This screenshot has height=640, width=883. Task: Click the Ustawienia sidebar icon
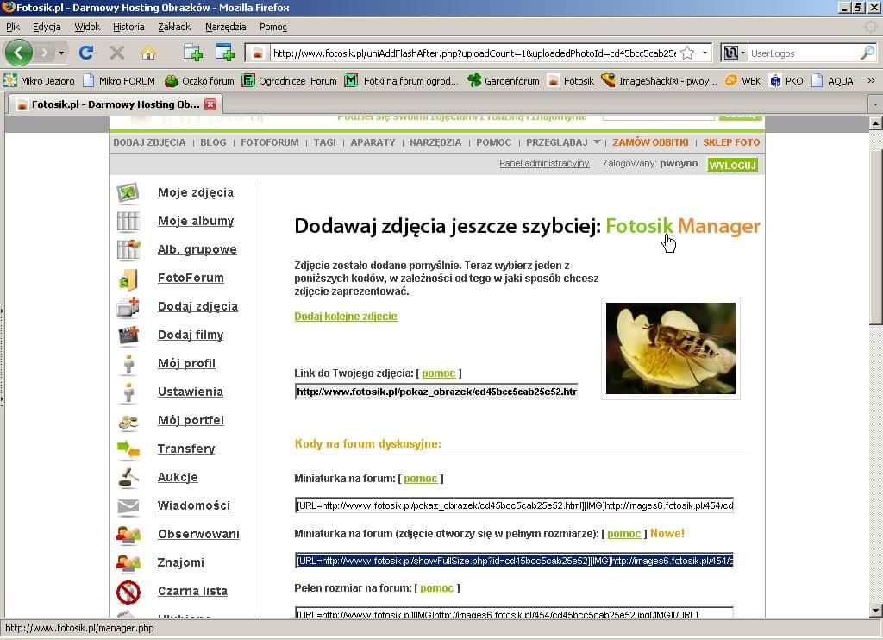tap(128, 392)
